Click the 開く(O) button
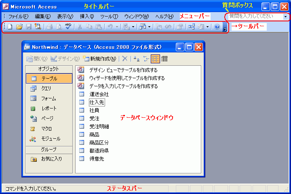This screenshot has width=291, height=194. click(x=37, y=59)
